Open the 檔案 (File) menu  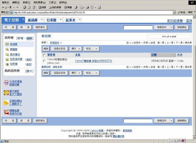point(6,2)
